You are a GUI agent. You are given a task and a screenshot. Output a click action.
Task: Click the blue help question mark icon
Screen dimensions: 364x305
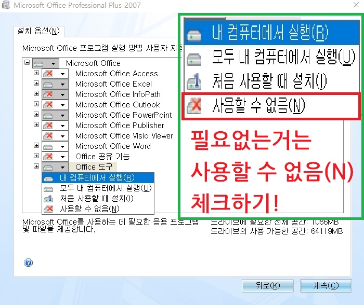[28, 263]
